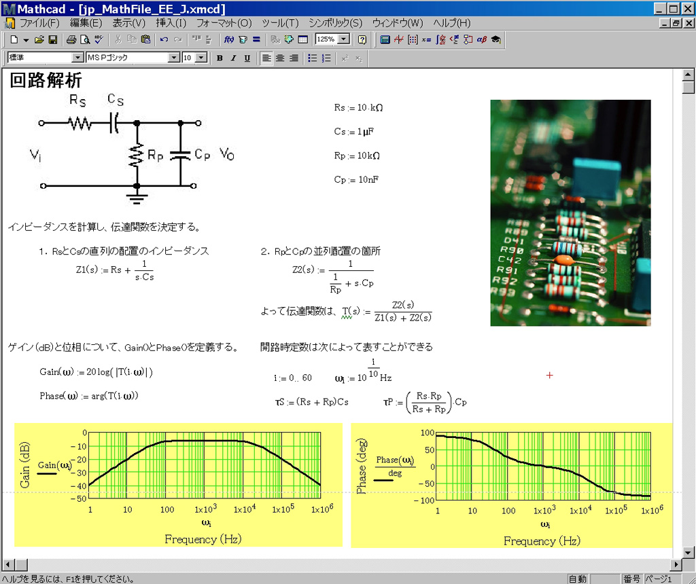Viewport: 696px width, 584px height.
Task: Open the シンボリック(S) menu
Action: coord(335,23)
